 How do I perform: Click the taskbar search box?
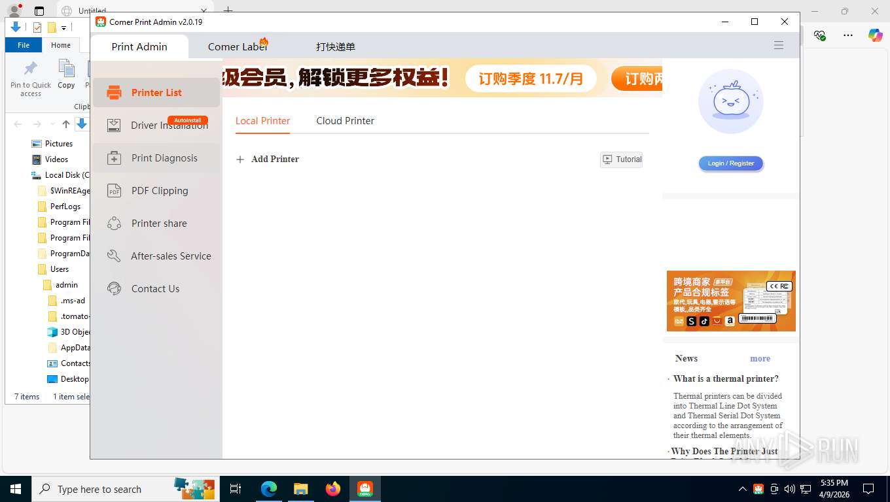coord(125,489)
